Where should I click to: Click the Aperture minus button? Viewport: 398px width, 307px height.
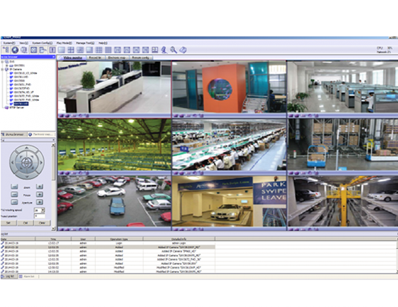point(14,203)
